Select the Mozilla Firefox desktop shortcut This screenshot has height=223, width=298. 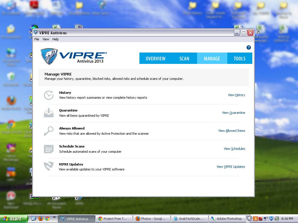[11, 103]
